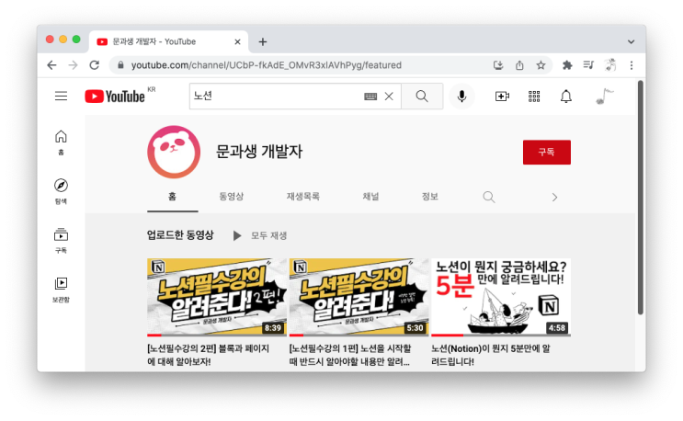Start voice search with microphone

[461, 97]
